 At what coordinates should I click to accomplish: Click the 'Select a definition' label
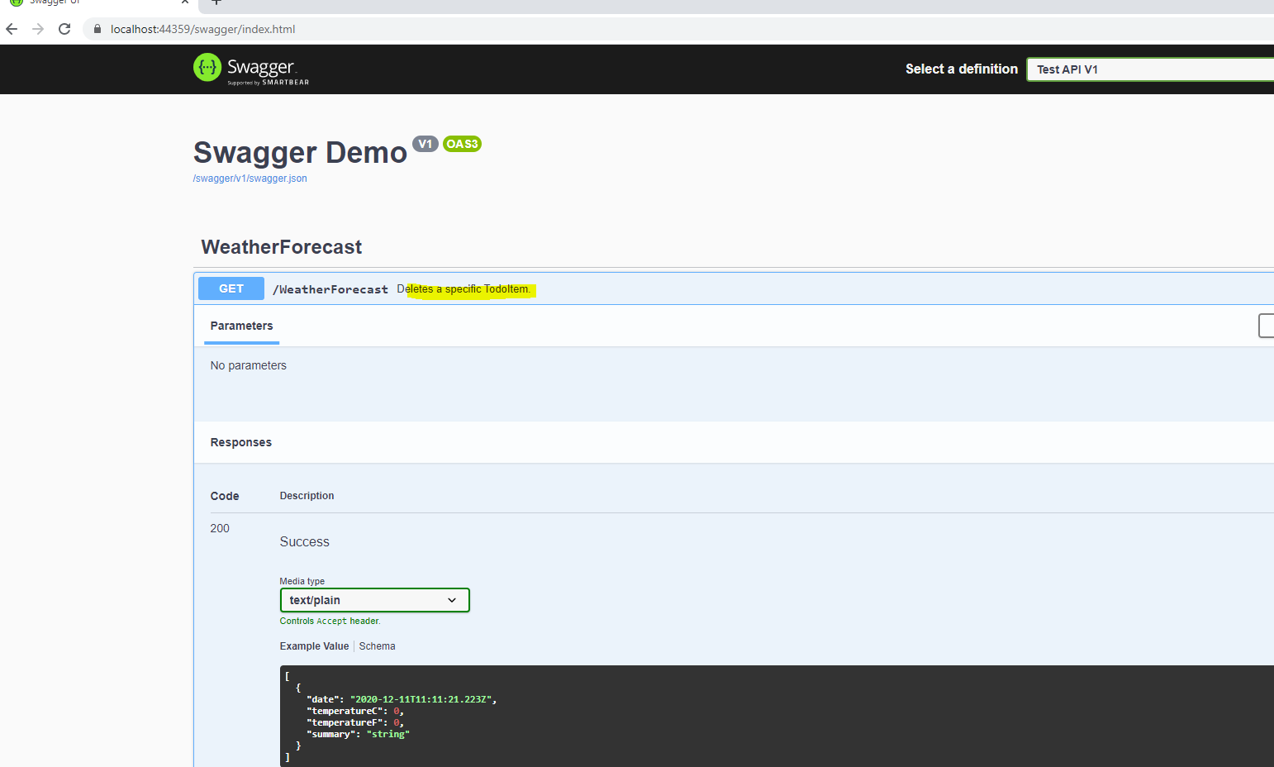click(x=962, y=69)
